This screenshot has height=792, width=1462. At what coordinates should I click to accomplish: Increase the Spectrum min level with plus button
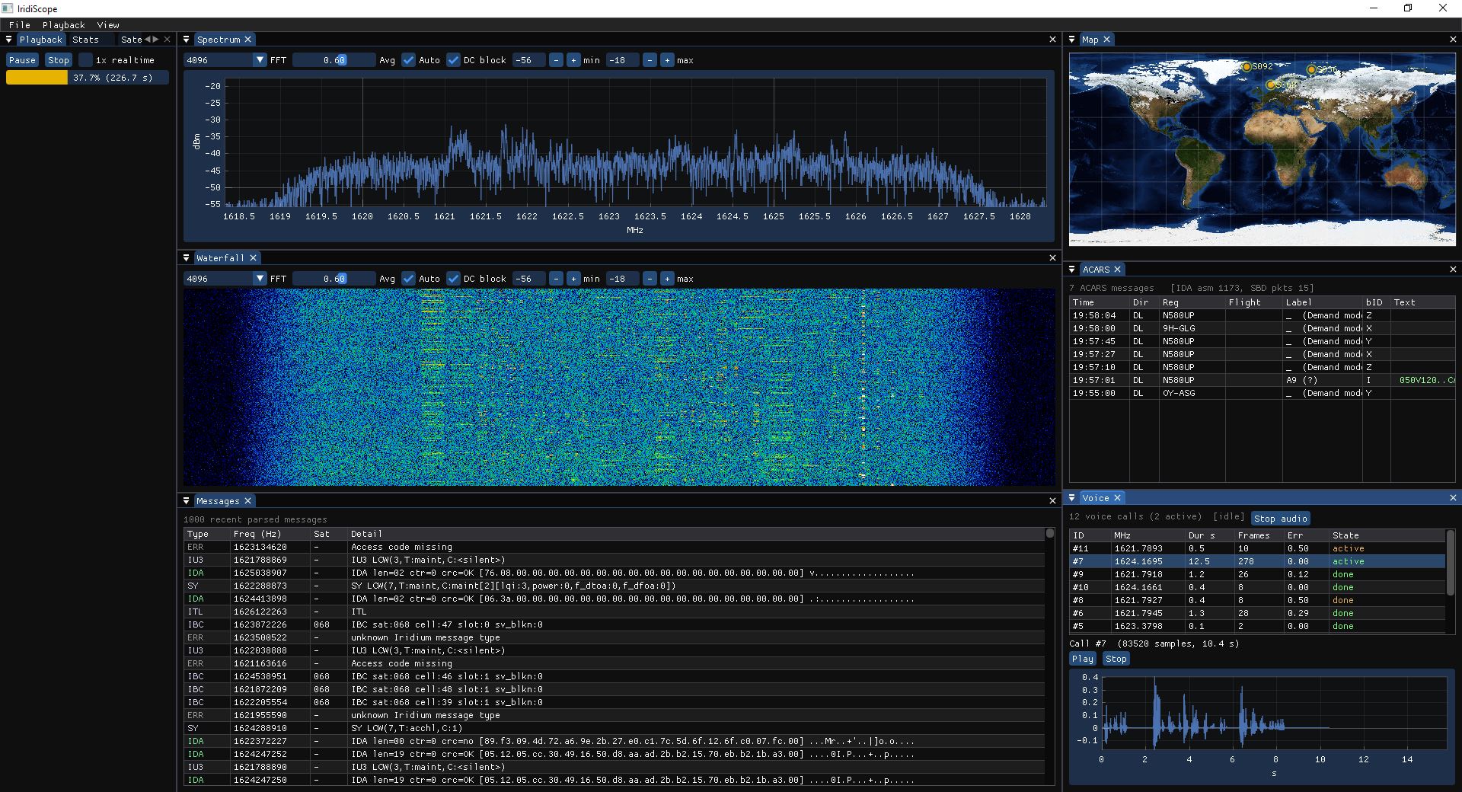pyautogui.click(x=573, y=60)
